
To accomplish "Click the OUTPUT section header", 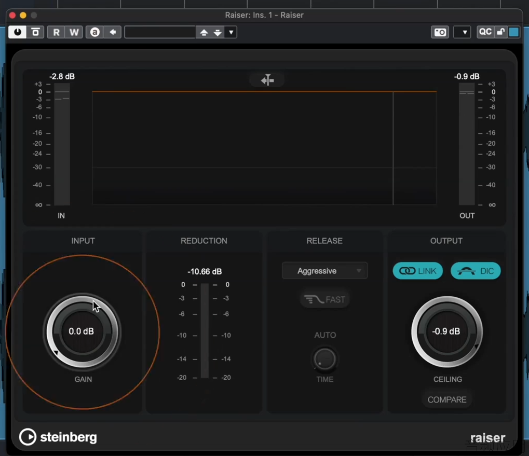I will pos(446,241).
